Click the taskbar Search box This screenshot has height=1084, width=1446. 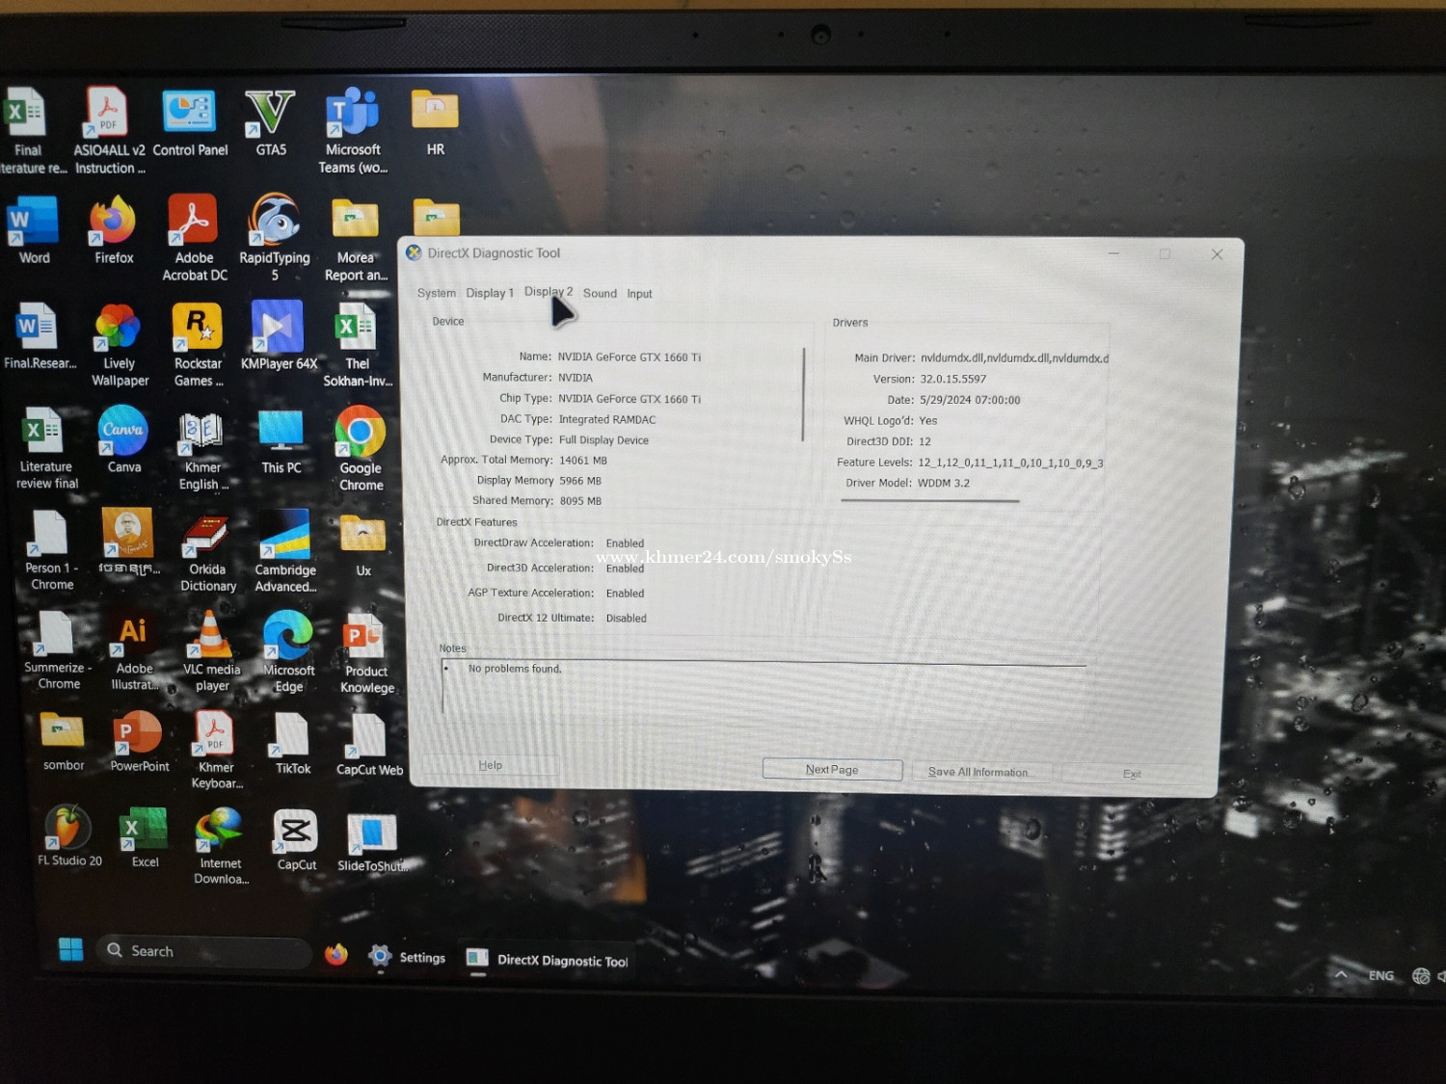(x=204, y=951)
